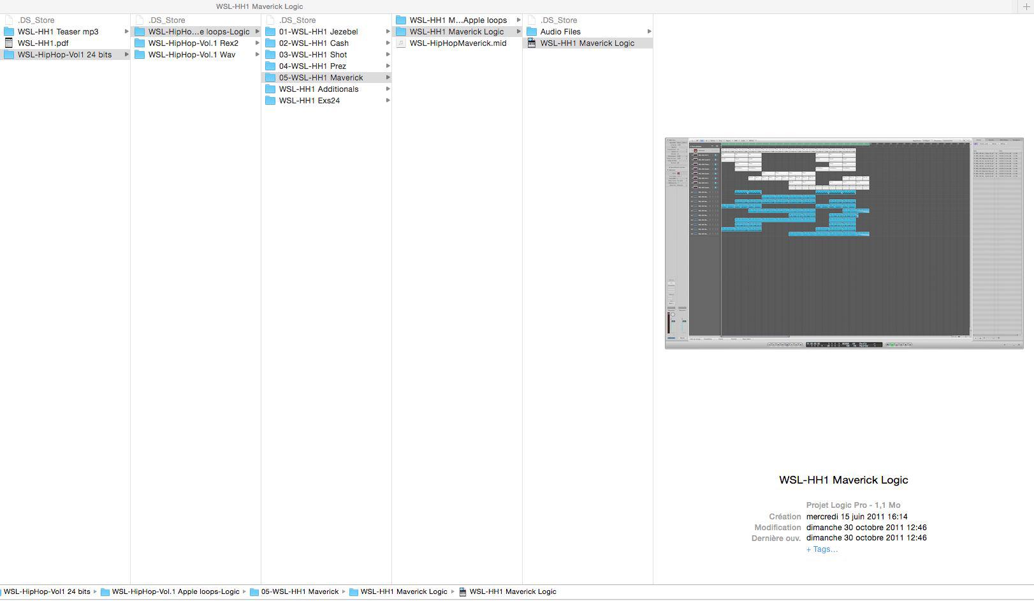This screenshot has width=1034, height=601.
Task: Expand arrow next to WSL-HH1 Exs24
Action: coord(388,100)
